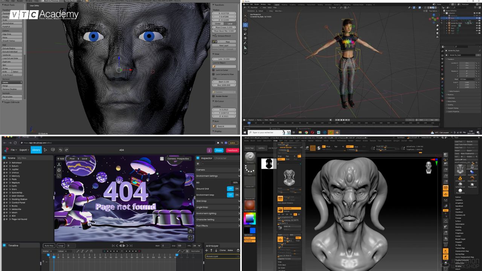Select the arrow cursor tool in Spline toolbar
This screenshot has width=482, height=271.
coord(45,150)
